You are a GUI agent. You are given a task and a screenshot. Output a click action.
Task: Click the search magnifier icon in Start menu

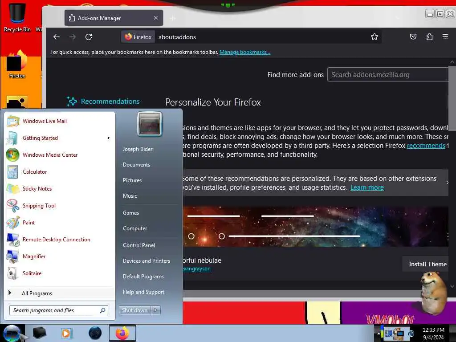tap(103, 310)
